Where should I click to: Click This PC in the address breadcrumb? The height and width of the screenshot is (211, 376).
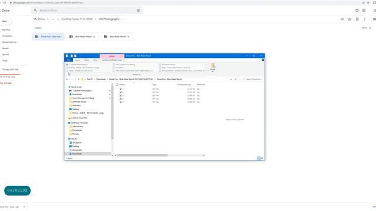(90, 79)
